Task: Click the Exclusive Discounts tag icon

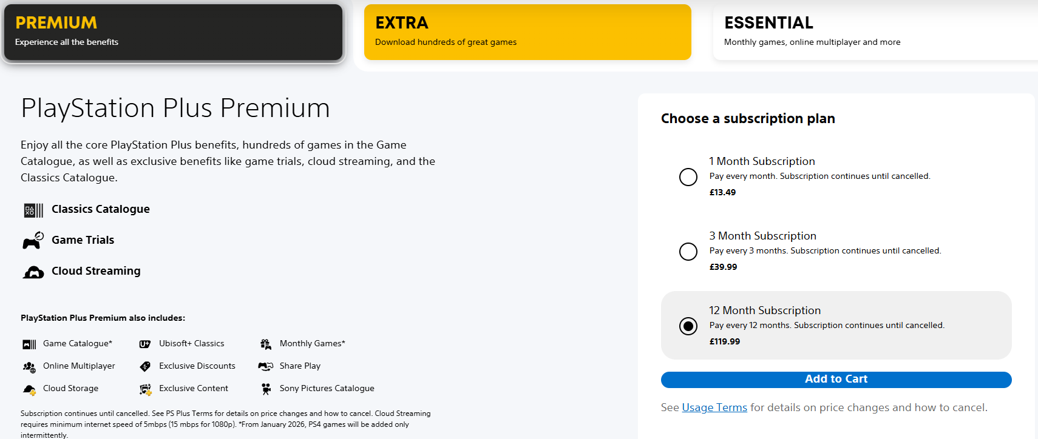Action: [145, 366]
